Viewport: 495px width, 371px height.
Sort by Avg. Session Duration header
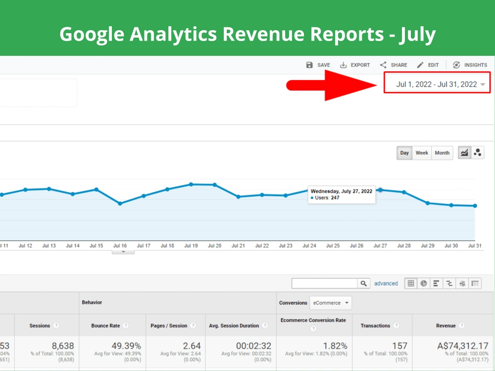pos(234,325)
